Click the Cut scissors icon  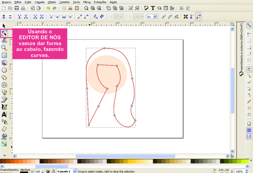point(70,8)
